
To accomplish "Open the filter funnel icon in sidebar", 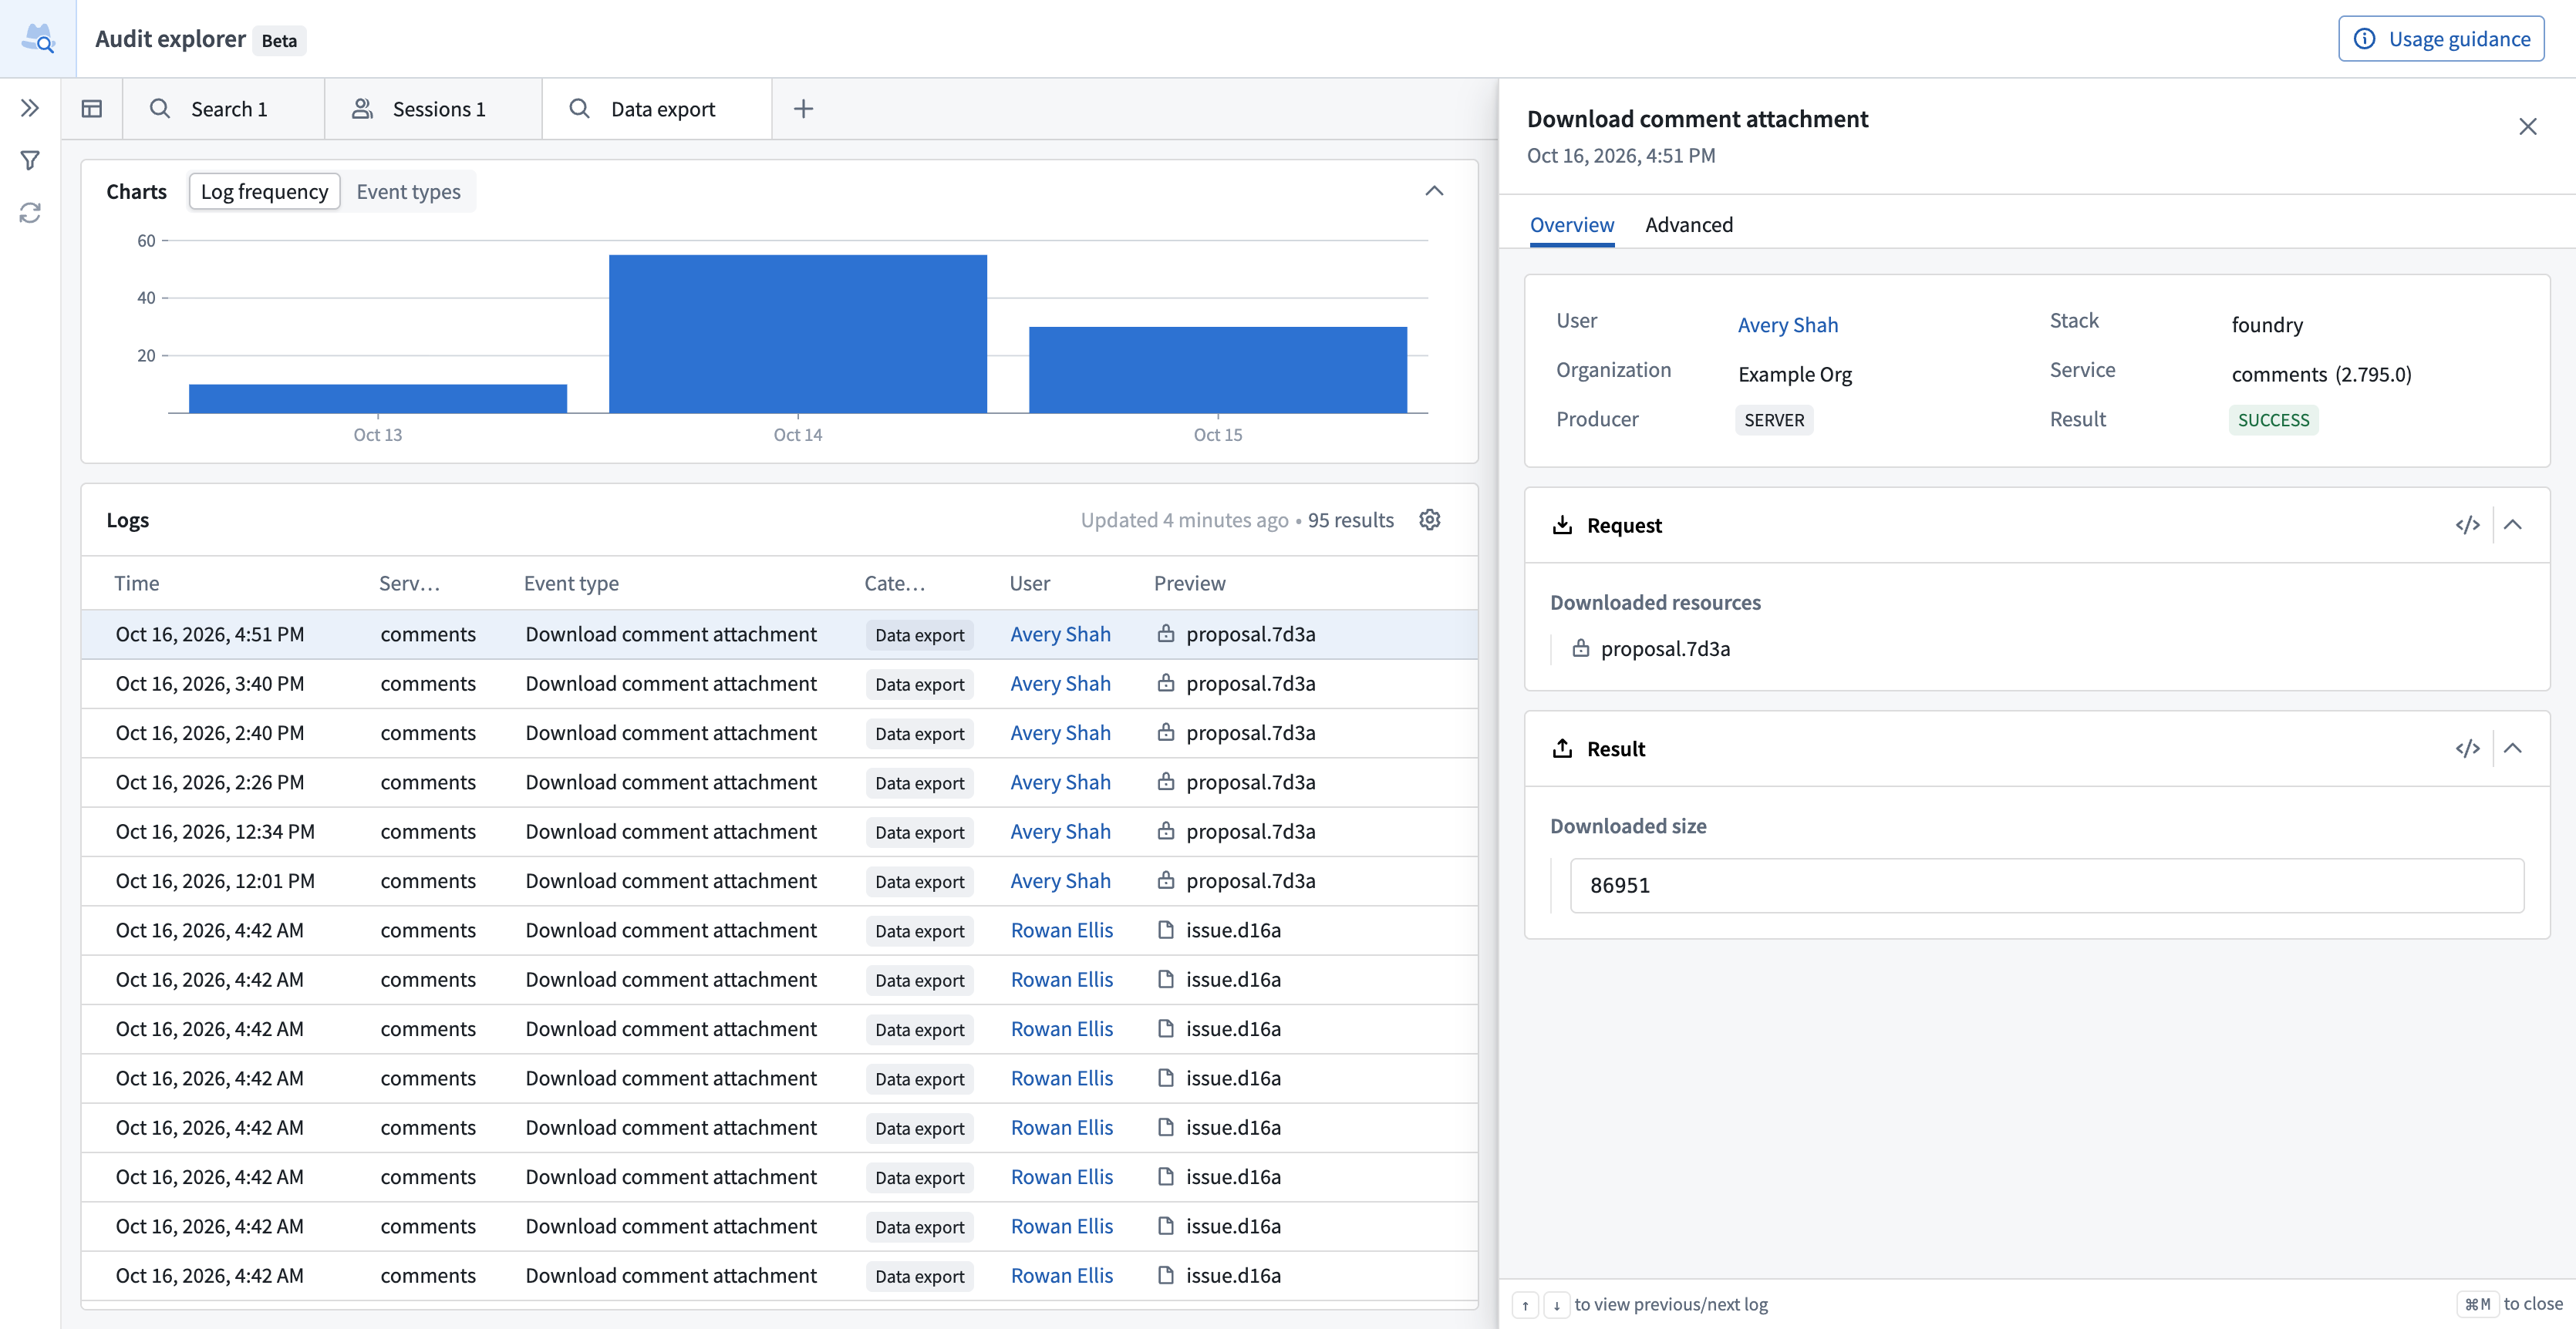I will pyautogui.click(x=30, y=161).
